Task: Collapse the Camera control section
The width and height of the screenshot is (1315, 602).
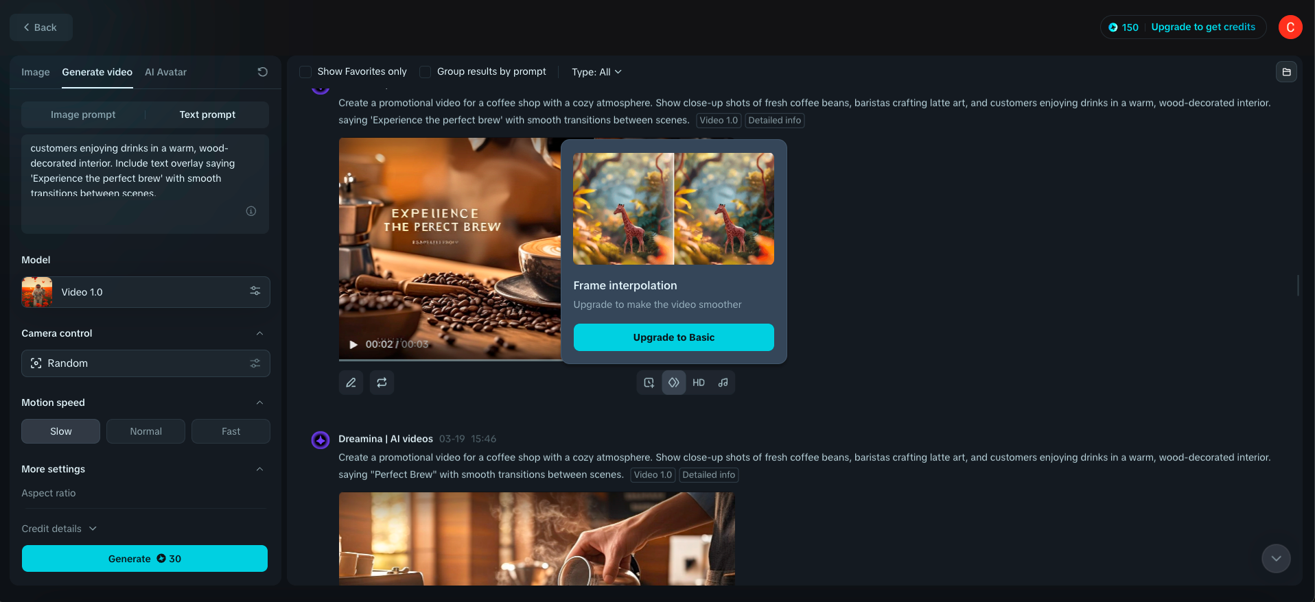Action: [x=259, y=333]
